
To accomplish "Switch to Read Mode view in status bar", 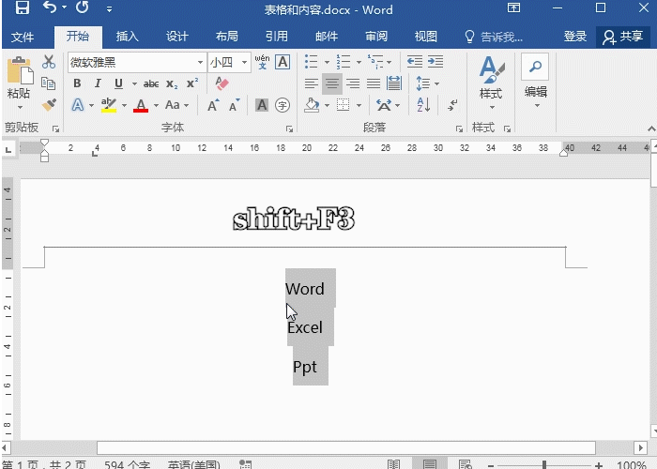I will point(393,464).
